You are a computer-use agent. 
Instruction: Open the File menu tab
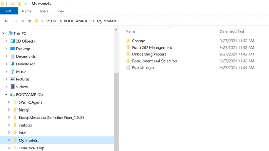pos(9,11)
